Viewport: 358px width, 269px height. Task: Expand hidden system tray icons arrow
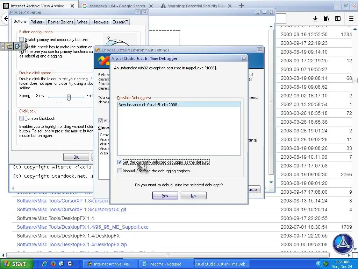tap(318, 264)
